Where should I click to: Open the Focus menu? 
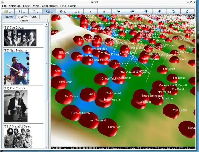[27, 6]
